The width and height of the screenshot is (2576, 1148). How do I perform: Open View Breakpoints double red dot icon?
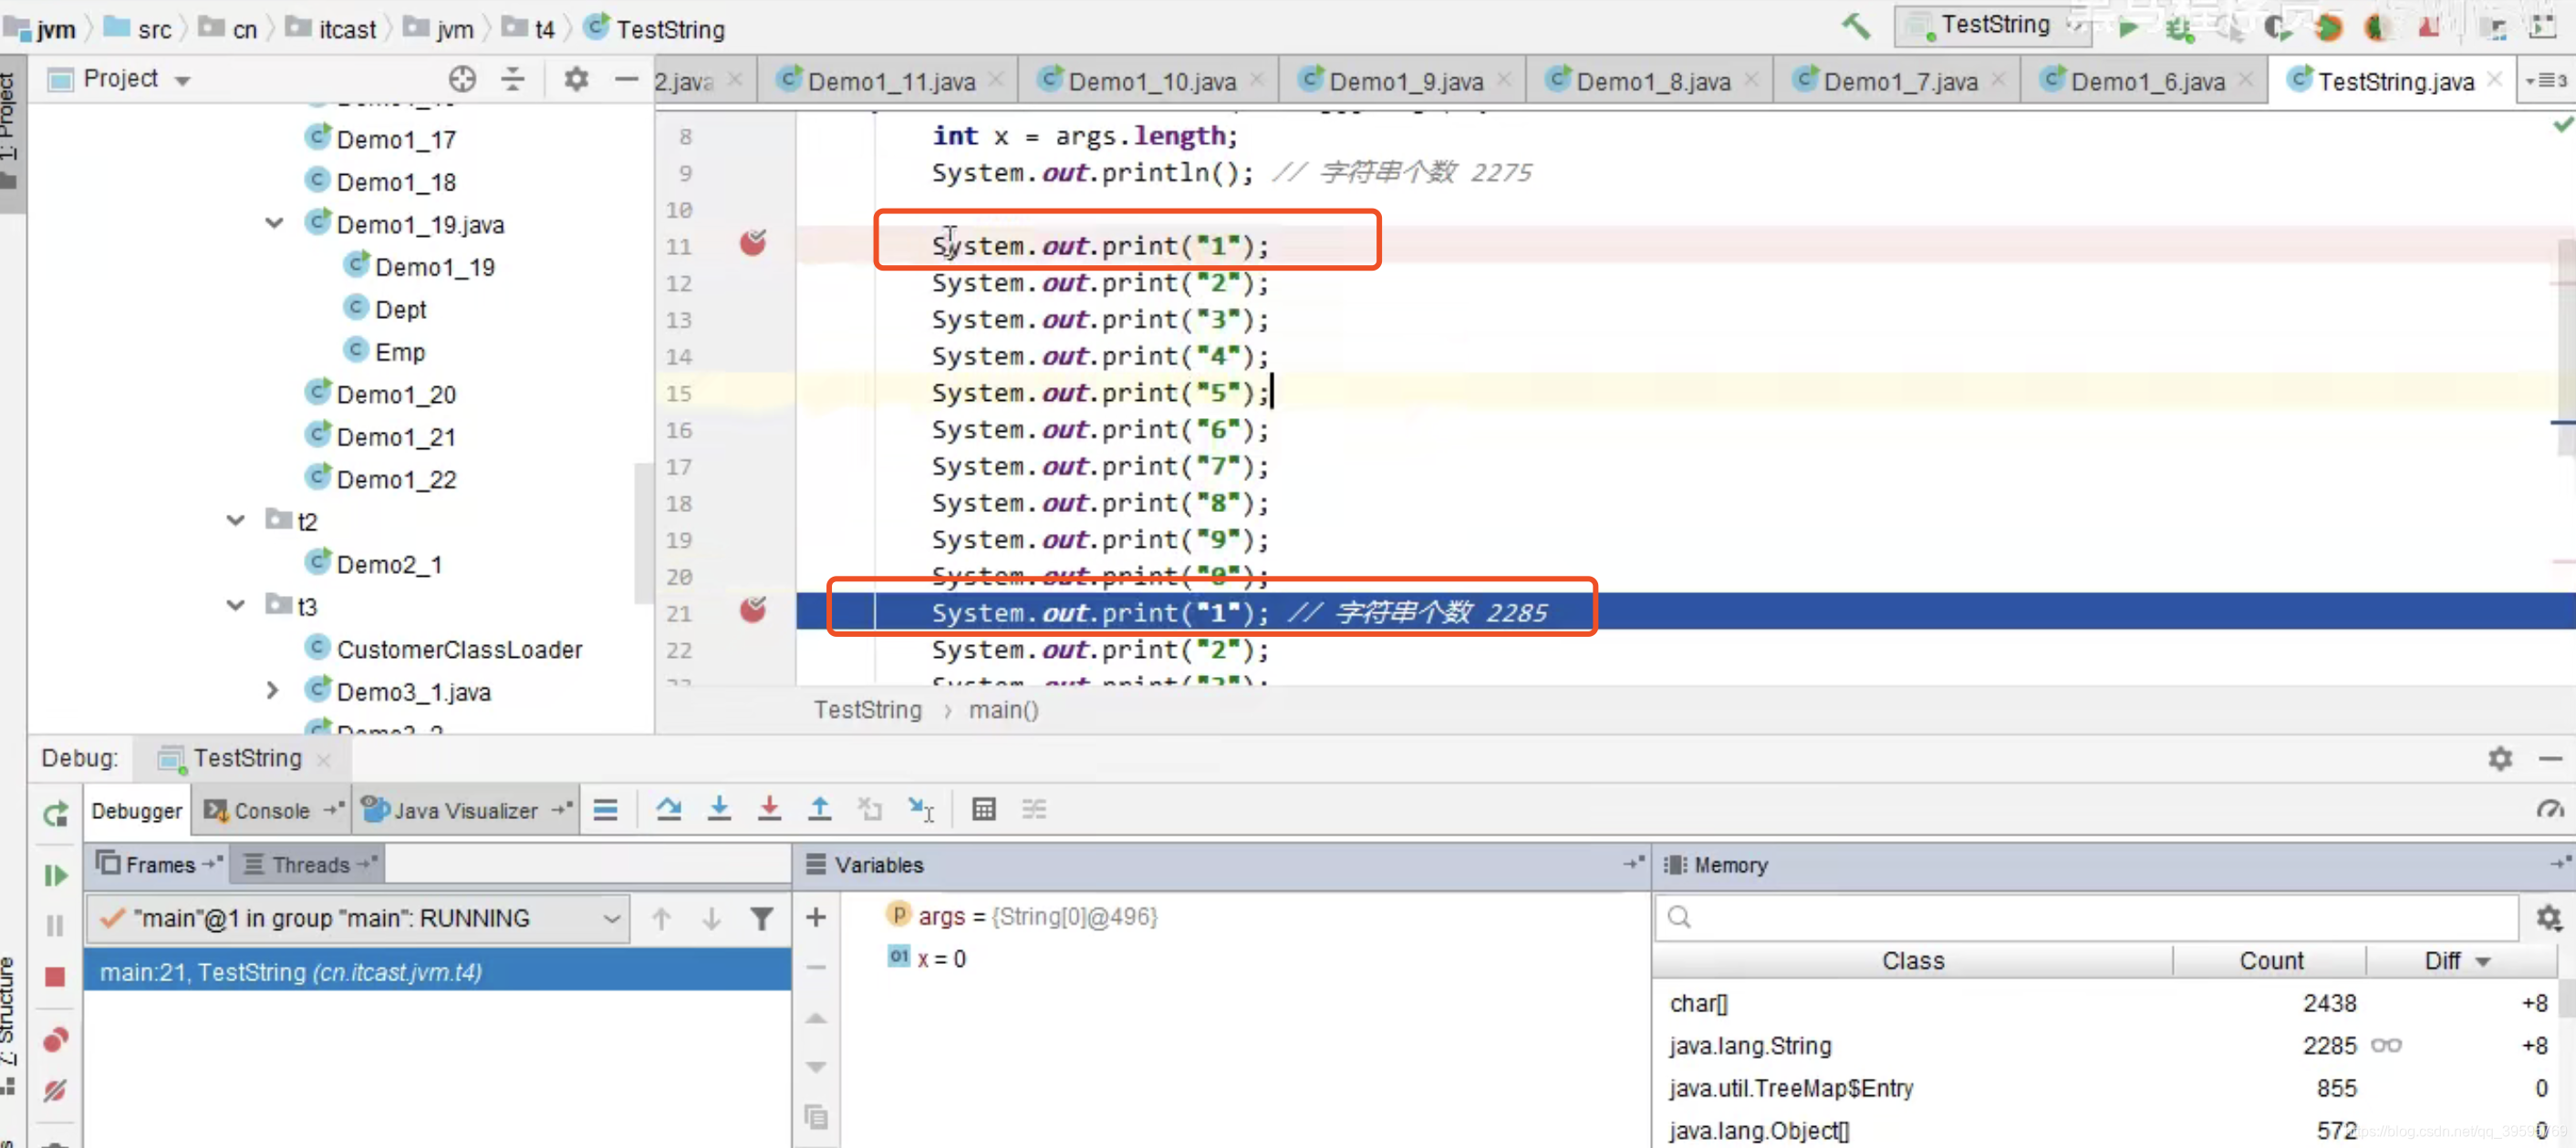pos(55,1039)
